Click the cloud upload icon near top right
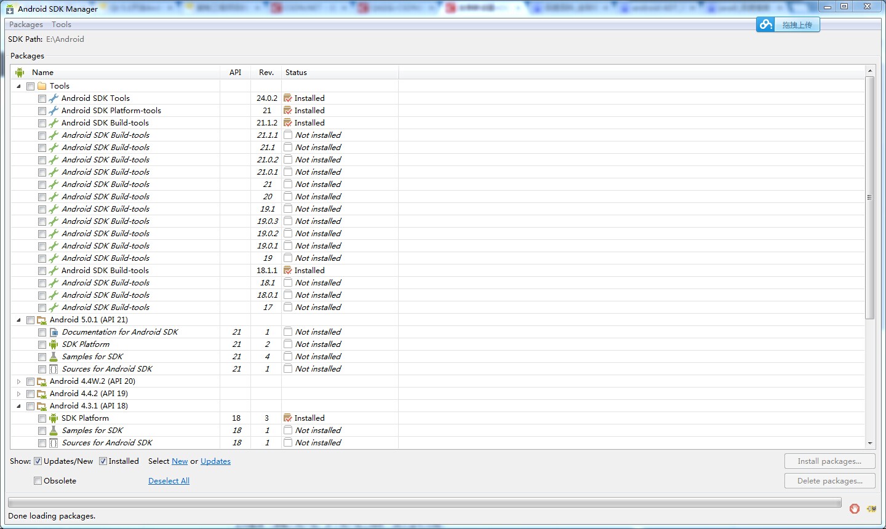The height and width of the screenshot is (529, 886). (x=765, y=25)
